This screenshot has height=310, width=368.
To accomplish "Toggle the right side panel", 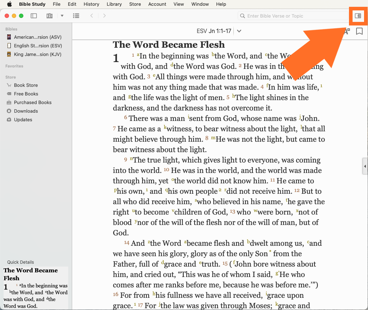I will [x=358, y=16].
